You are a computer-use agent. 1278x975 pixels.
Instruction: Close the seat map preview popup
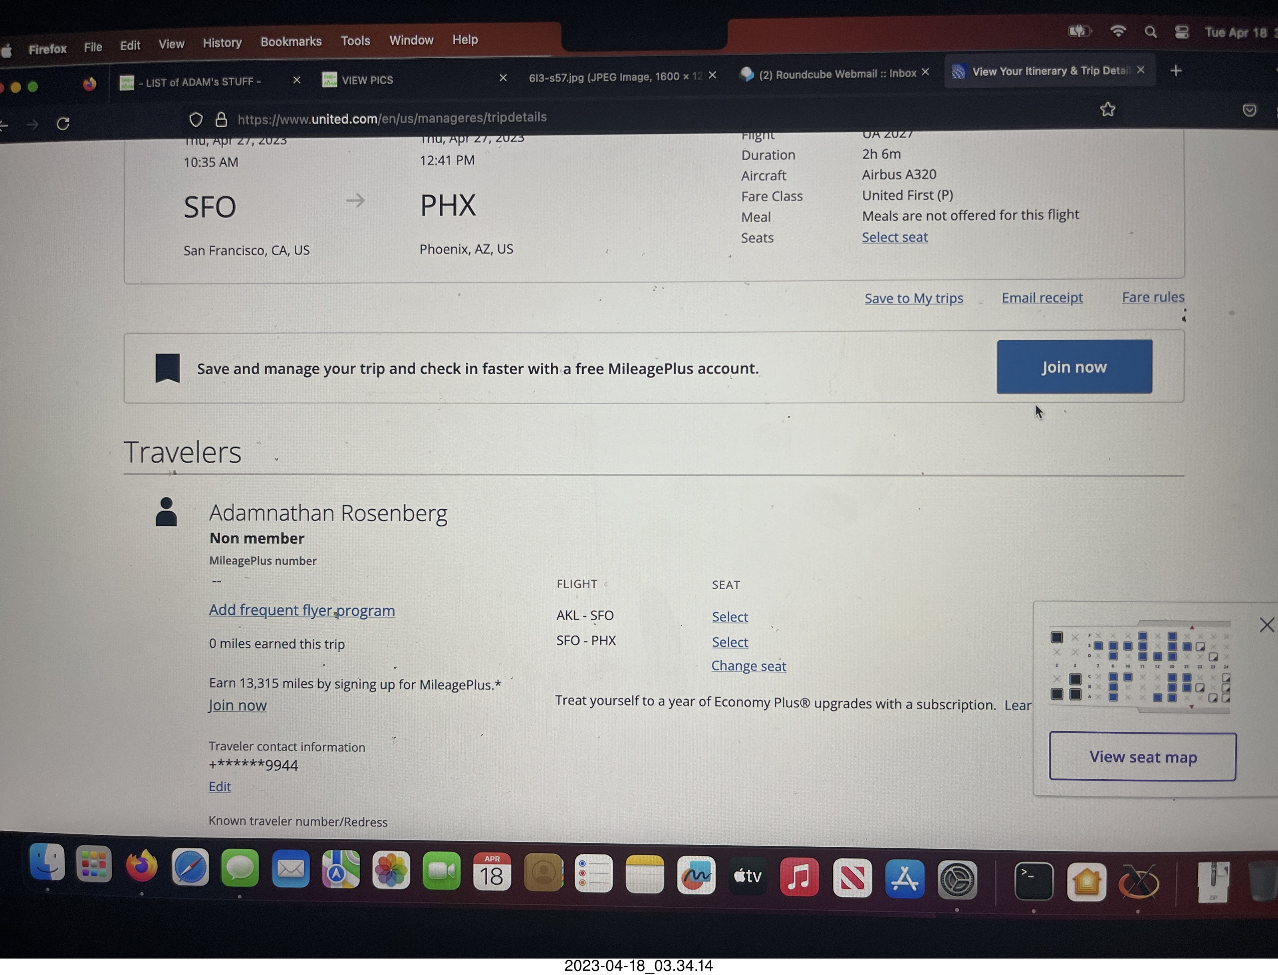click(1266, 625)
